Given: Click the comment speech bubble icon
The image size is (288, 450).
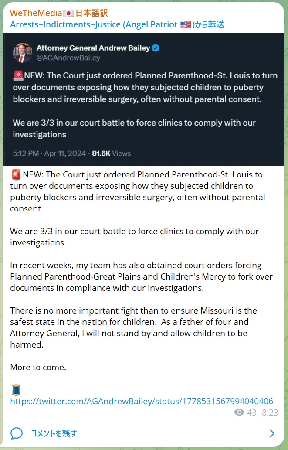Looking at the screenshot, I should [x=17, y=433].
